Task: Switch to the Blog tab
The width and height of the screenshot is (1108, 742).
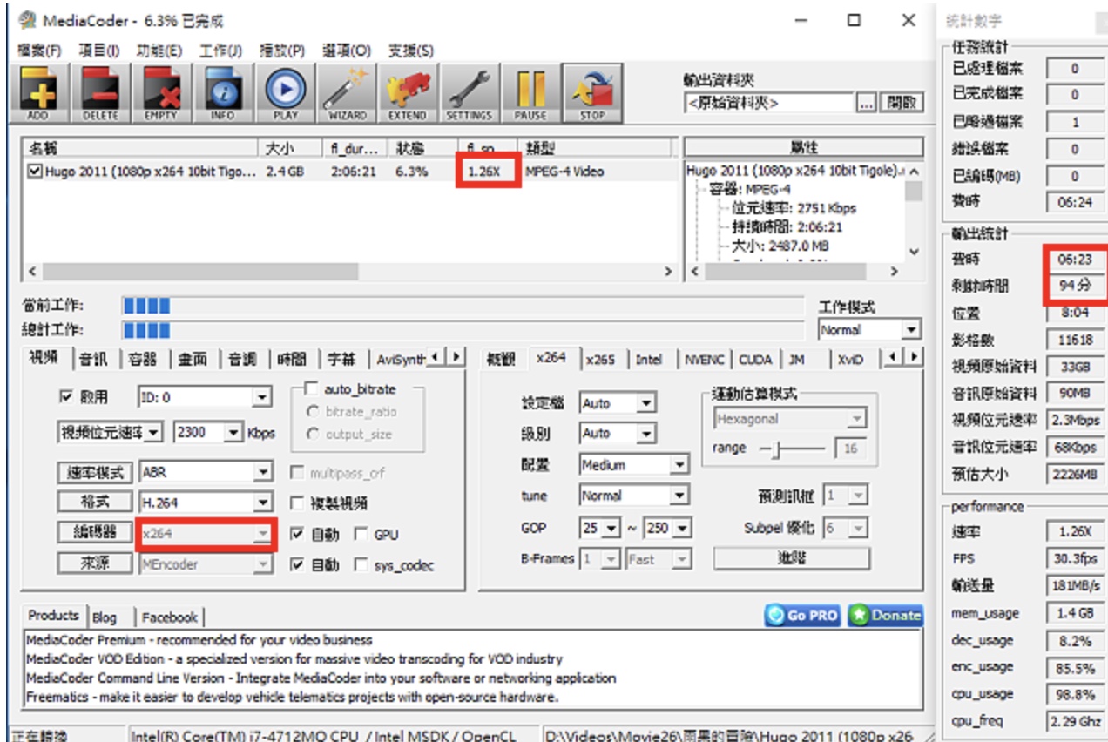Action: tap(105, 617)
